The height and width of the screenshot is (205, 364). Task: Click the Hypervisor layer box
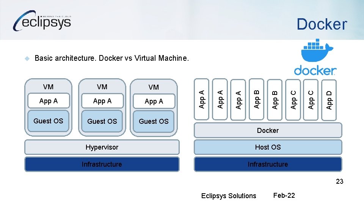tap(102, 147)
